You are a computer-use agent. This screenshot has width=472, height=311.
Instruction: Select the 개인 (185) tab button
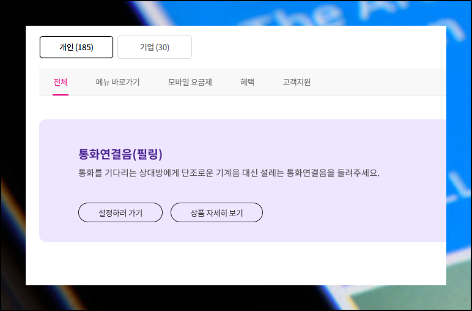tap(76, 47)
